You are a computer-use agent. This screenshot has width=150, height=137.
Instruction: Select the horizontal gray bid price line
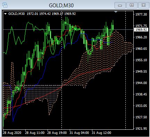click(x=68, y=30)
